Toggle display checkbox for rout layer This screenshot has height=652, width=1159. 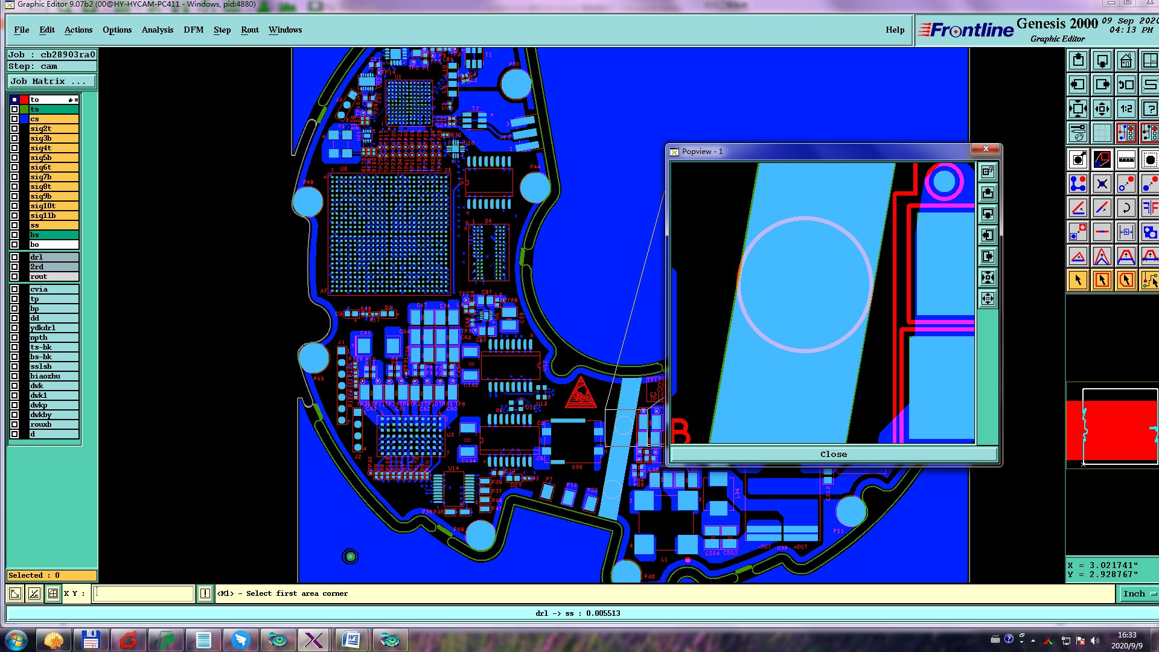click(x=14, y=276)
